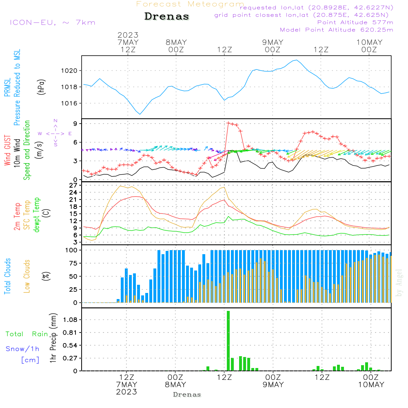This screenshot has height=408, width=408.
Task: Click the requested lon,lat coordinates text
Action: click(x=317, y=7)
